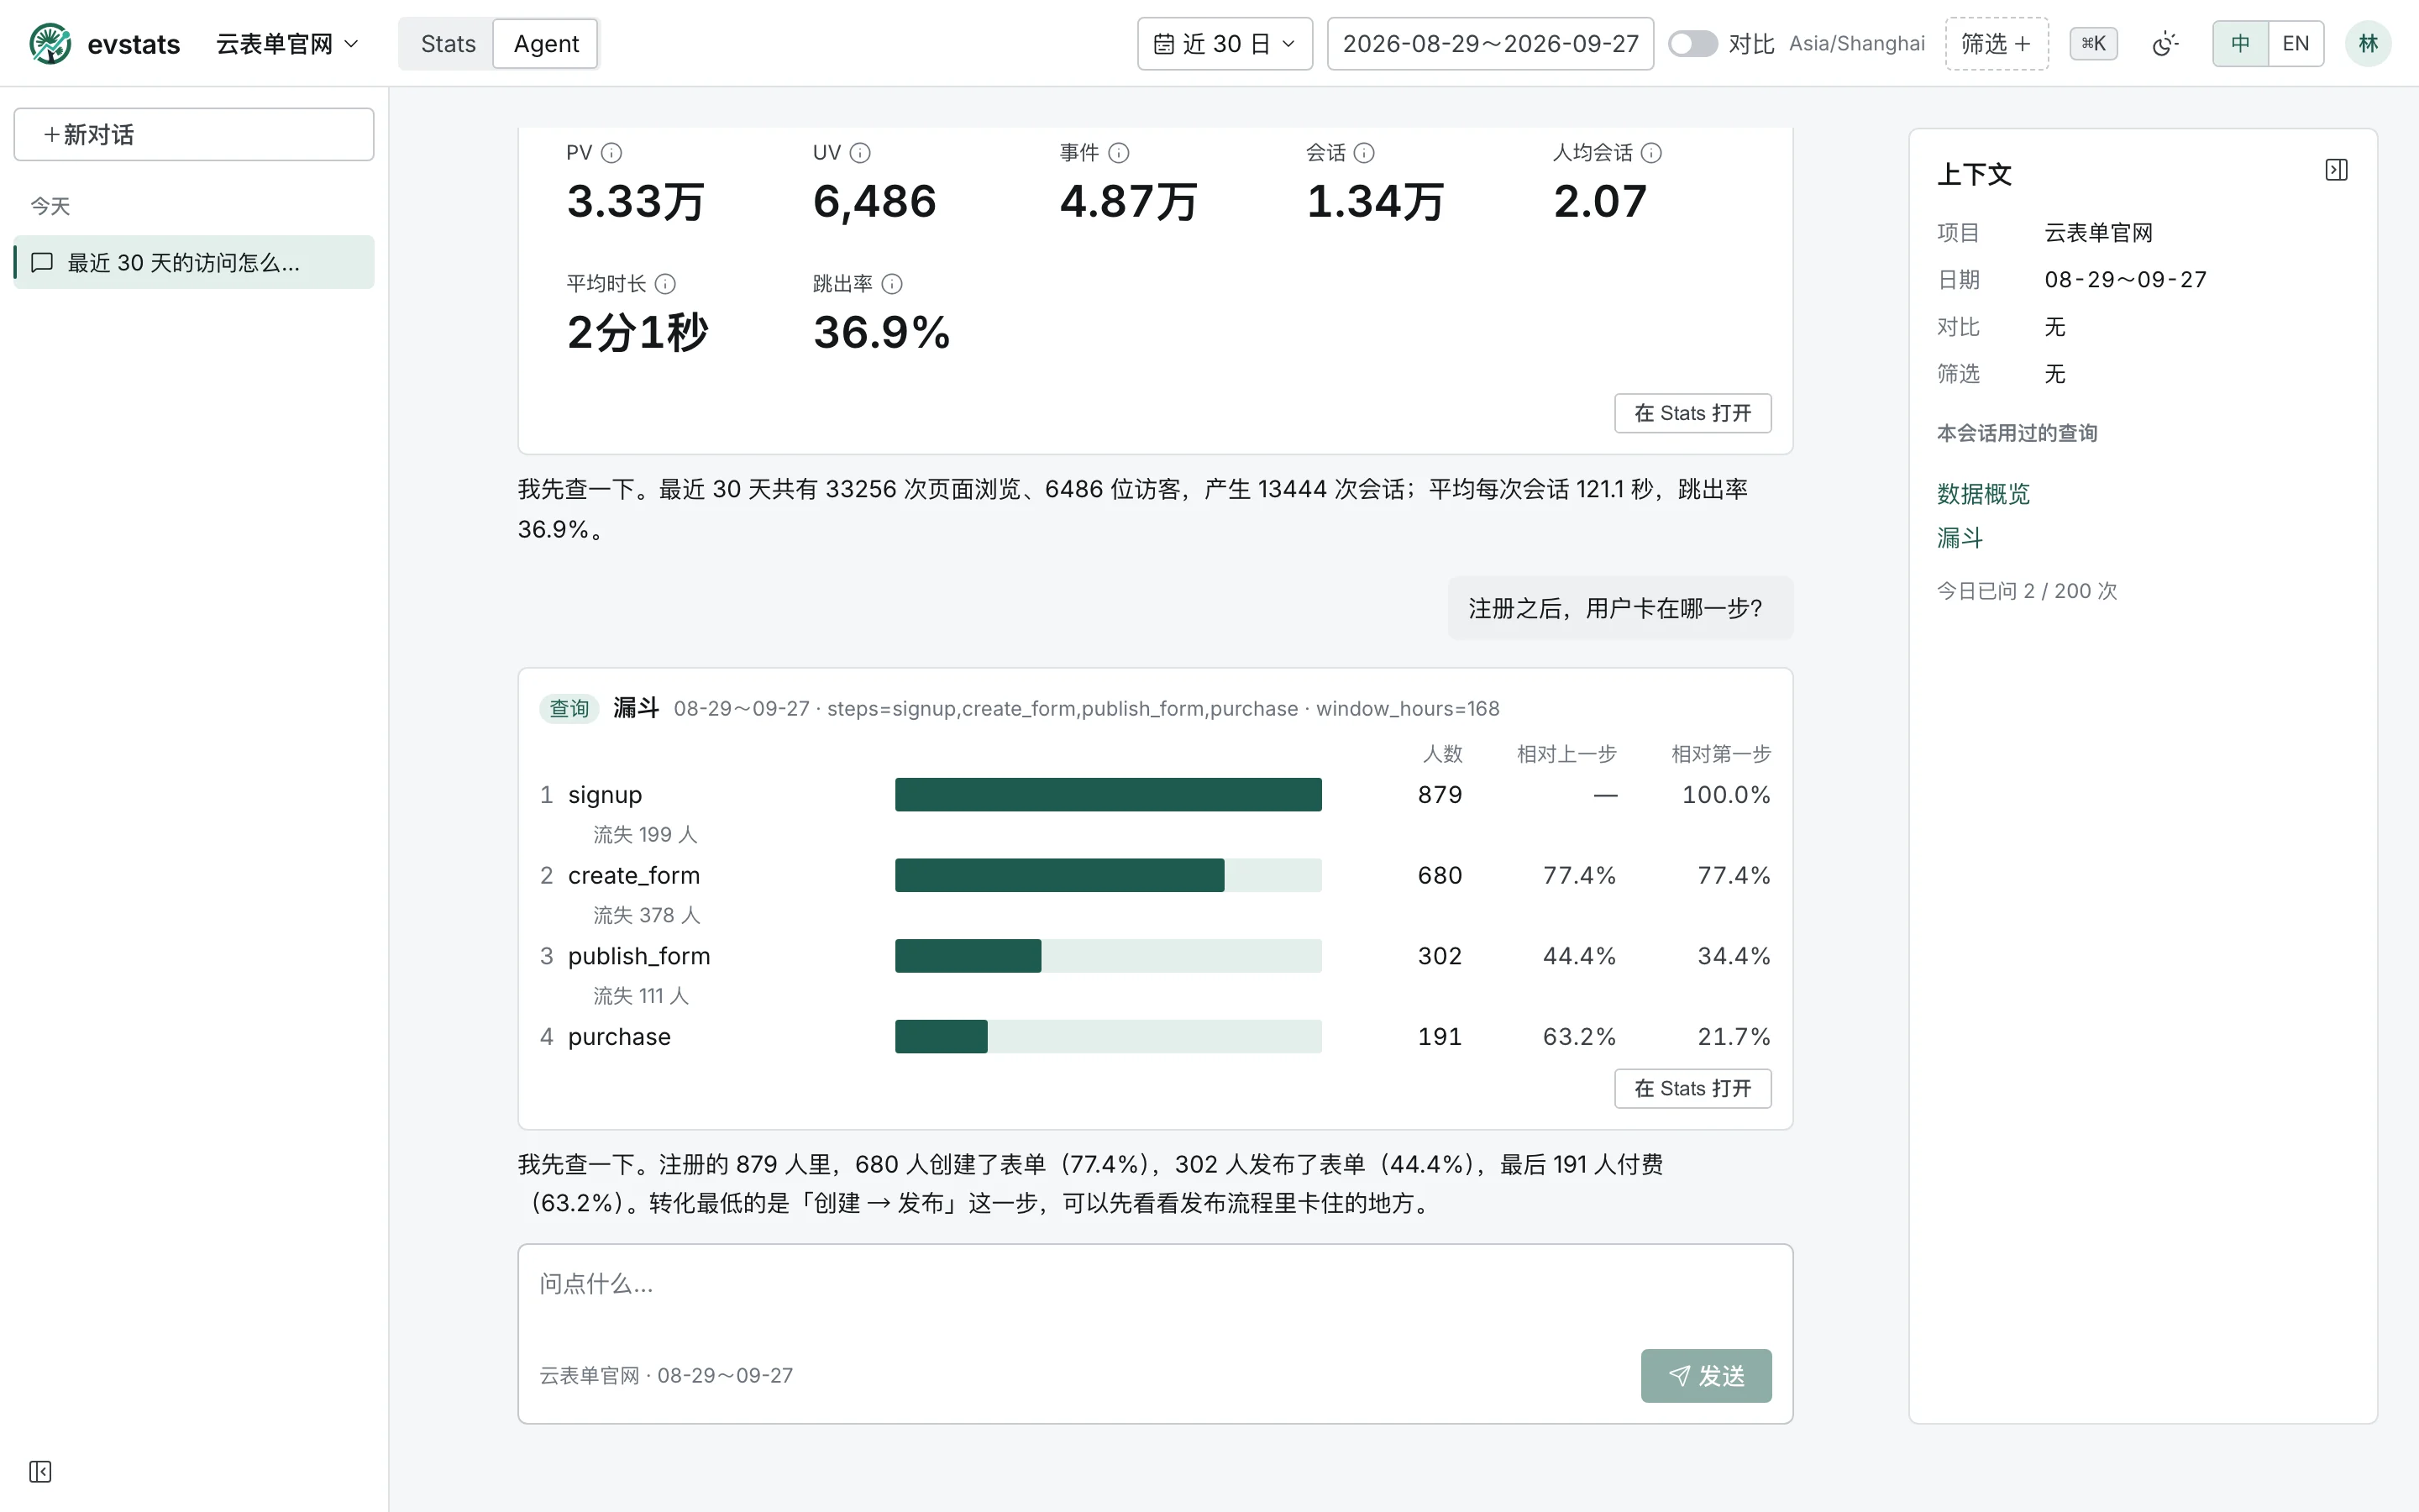Collapse the left sidebar icon
This screenshot has width=2419, height=1512.
[40, 1471]
